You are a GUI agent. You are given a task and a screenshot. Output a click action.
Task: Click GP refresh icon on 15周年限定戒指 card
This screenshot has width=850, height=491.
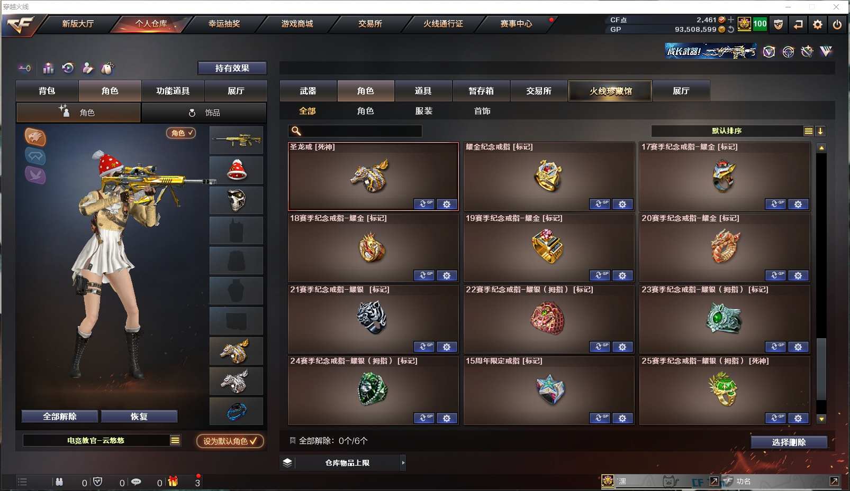click(600, 418)
